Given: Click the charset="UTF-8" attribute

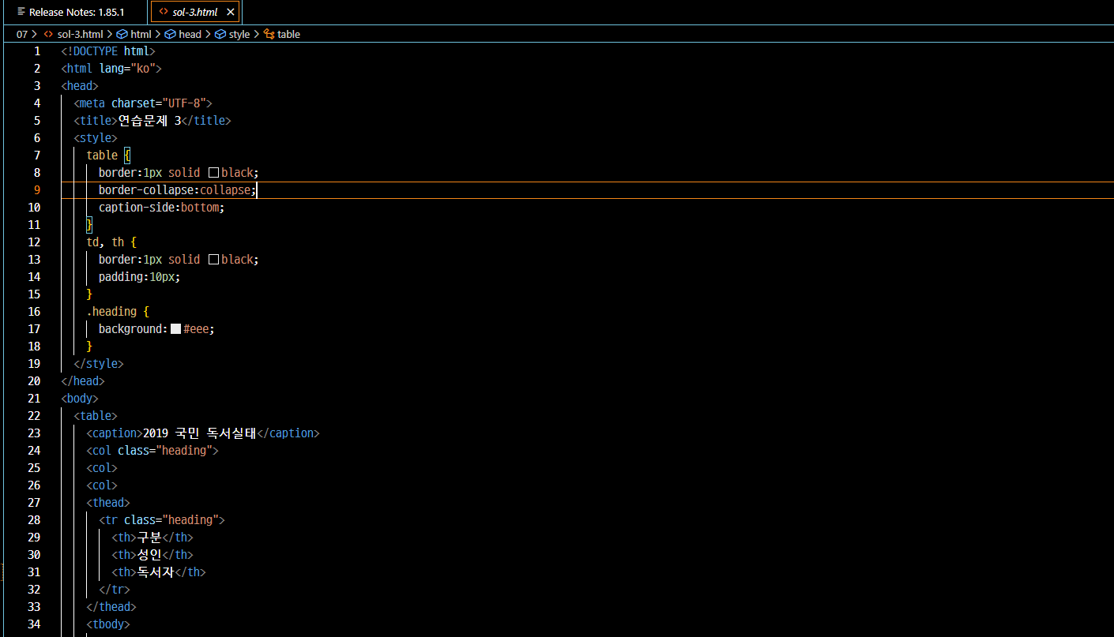Looking at the screenshot, I should (159, 103).
